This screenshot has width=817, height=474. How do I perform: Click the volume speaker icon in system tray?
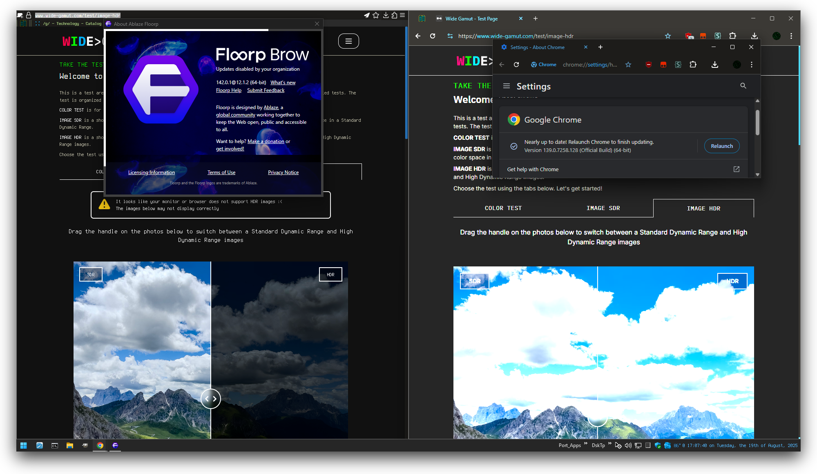point(628,445)
